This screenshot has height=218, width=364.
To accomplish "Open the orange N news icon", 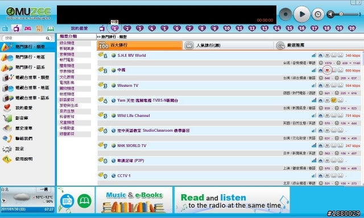I will pos(39,29).
